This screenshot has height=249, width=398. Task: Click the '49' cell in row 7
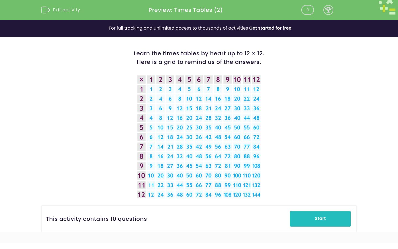[208, 147]
